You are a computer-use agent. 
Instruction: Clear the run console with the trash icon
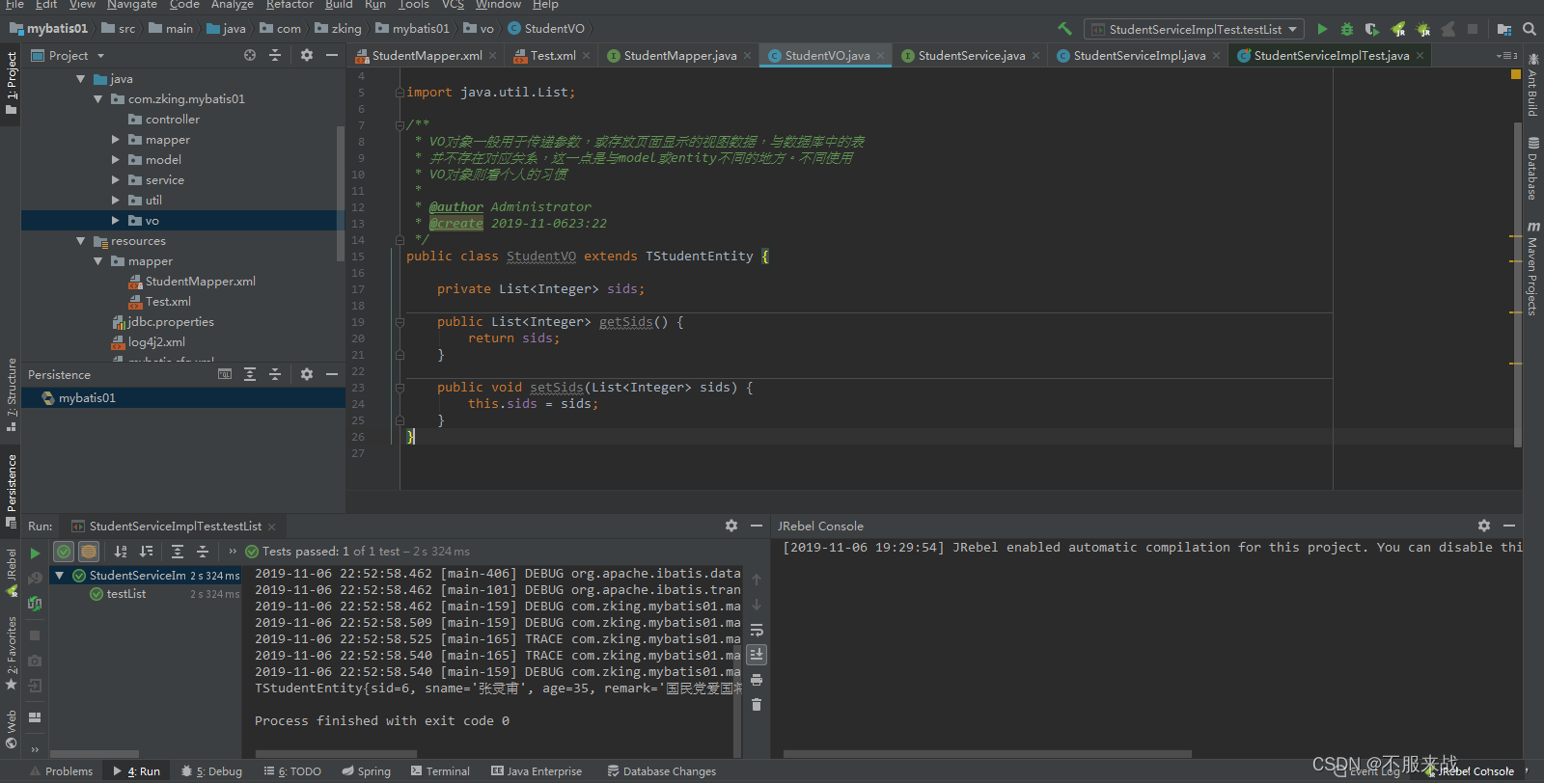(x=757, y=705)
